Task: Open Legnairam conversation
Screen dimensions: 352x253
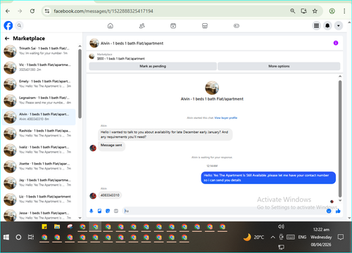Action: 39,100
